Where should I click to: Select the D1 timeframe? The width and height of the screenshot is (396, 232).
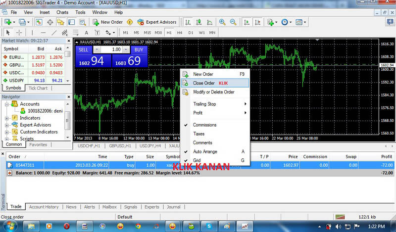tap(191, 33)
